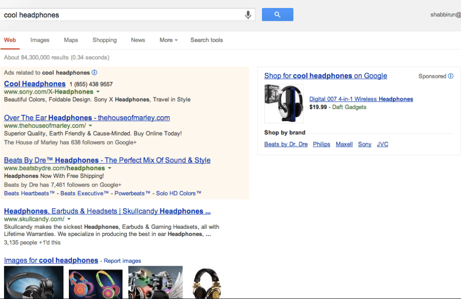The image size is (461, 299).
Task: Open 'Over The Ear Headphones' Marley ad
Action: (87, 118)
